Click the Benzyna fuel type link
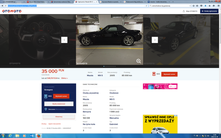The height and width of the screenshot is (138, 221). point(87,112)
